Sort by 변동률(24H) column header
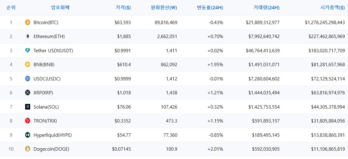Screen dimensions: 348x159 210,7
